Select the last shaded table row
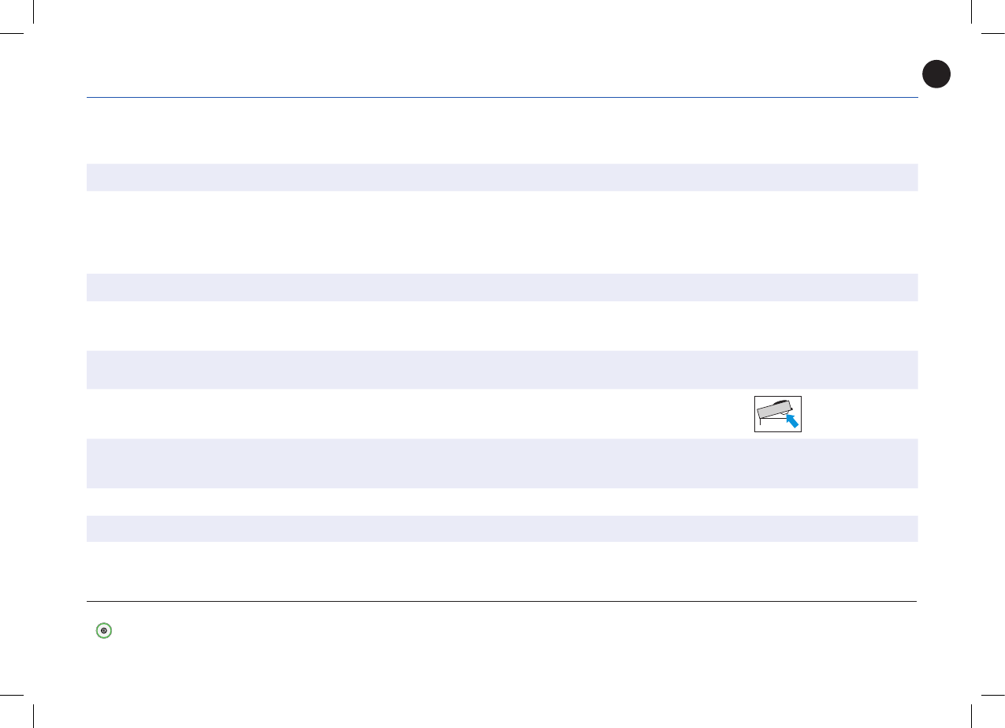Screen dimensions: 1005x728 [502, 528]
